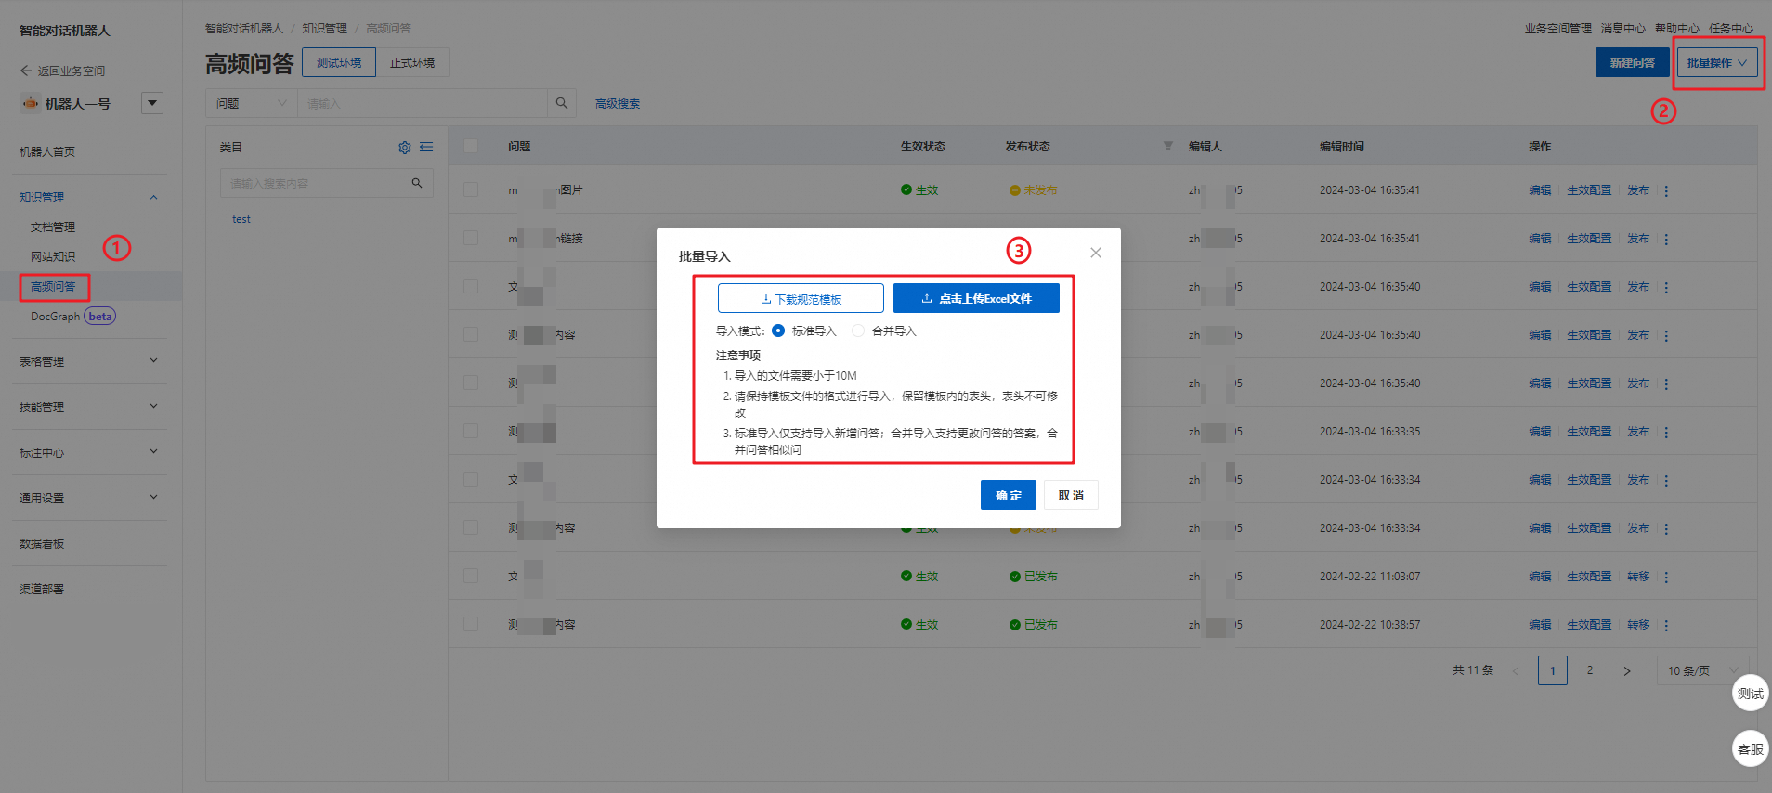Open floating 测试 button
The width and height of the screenshot is (1772, 793).
pos(1751,693)
